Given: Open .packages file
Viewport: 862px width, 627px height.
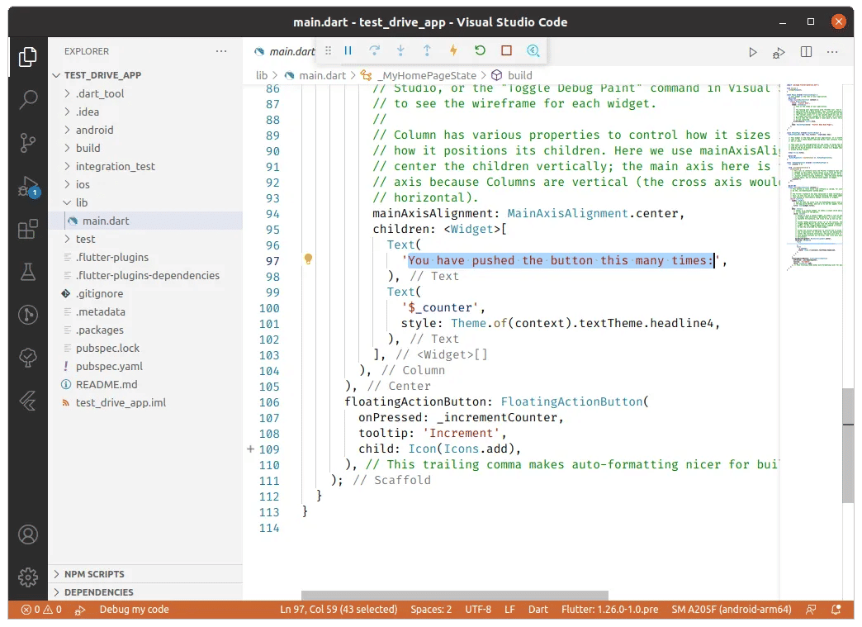Looking at the screenshot, I should point(145,330).
